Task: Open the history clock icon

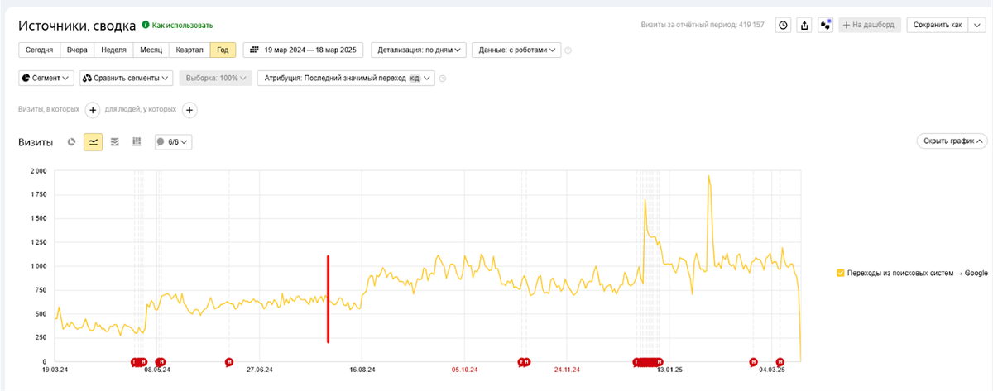Action: [x=783, y=25]
